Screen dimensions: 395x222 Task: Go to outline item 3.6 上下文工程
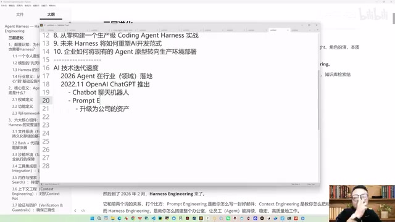[x=36, y=194]
